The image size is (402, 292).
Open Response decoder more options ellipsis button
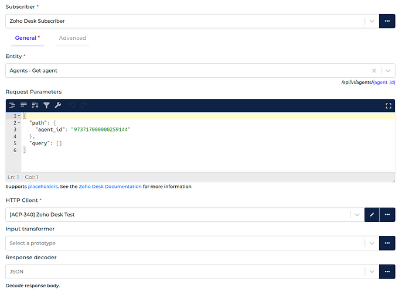point(387,272)
